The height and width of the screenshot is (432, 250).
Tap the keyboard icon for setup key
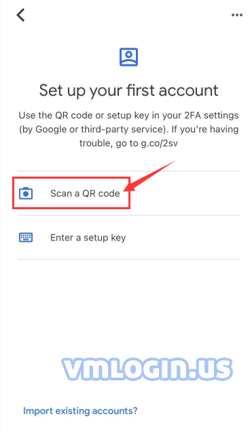(26, 238)
